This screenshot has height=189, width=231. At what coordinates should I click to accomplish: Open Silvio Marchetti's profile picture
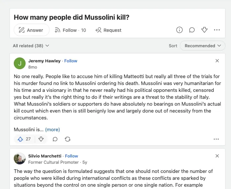pyautogui.click(x=20, y=158)
